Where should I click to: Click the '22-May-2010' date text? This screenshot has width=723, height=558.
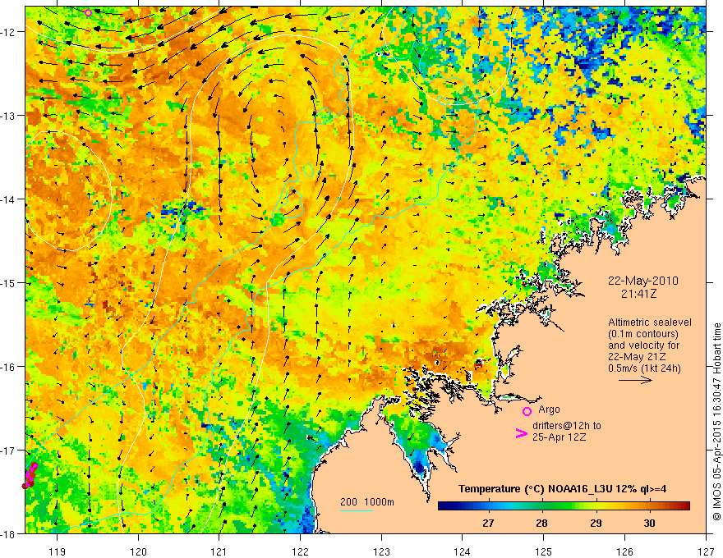(x=643, y=281)
